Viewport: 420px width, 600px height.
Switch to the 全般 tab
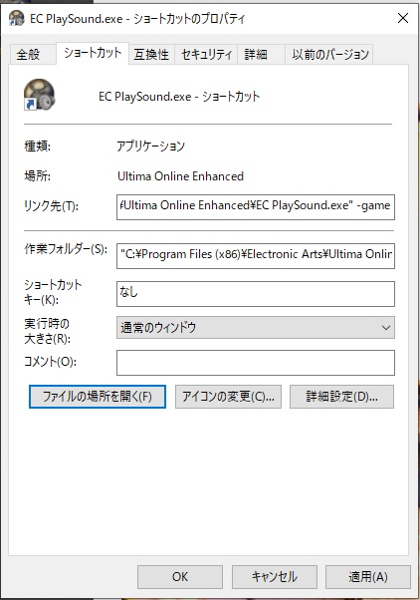click(x=28, y=55)
